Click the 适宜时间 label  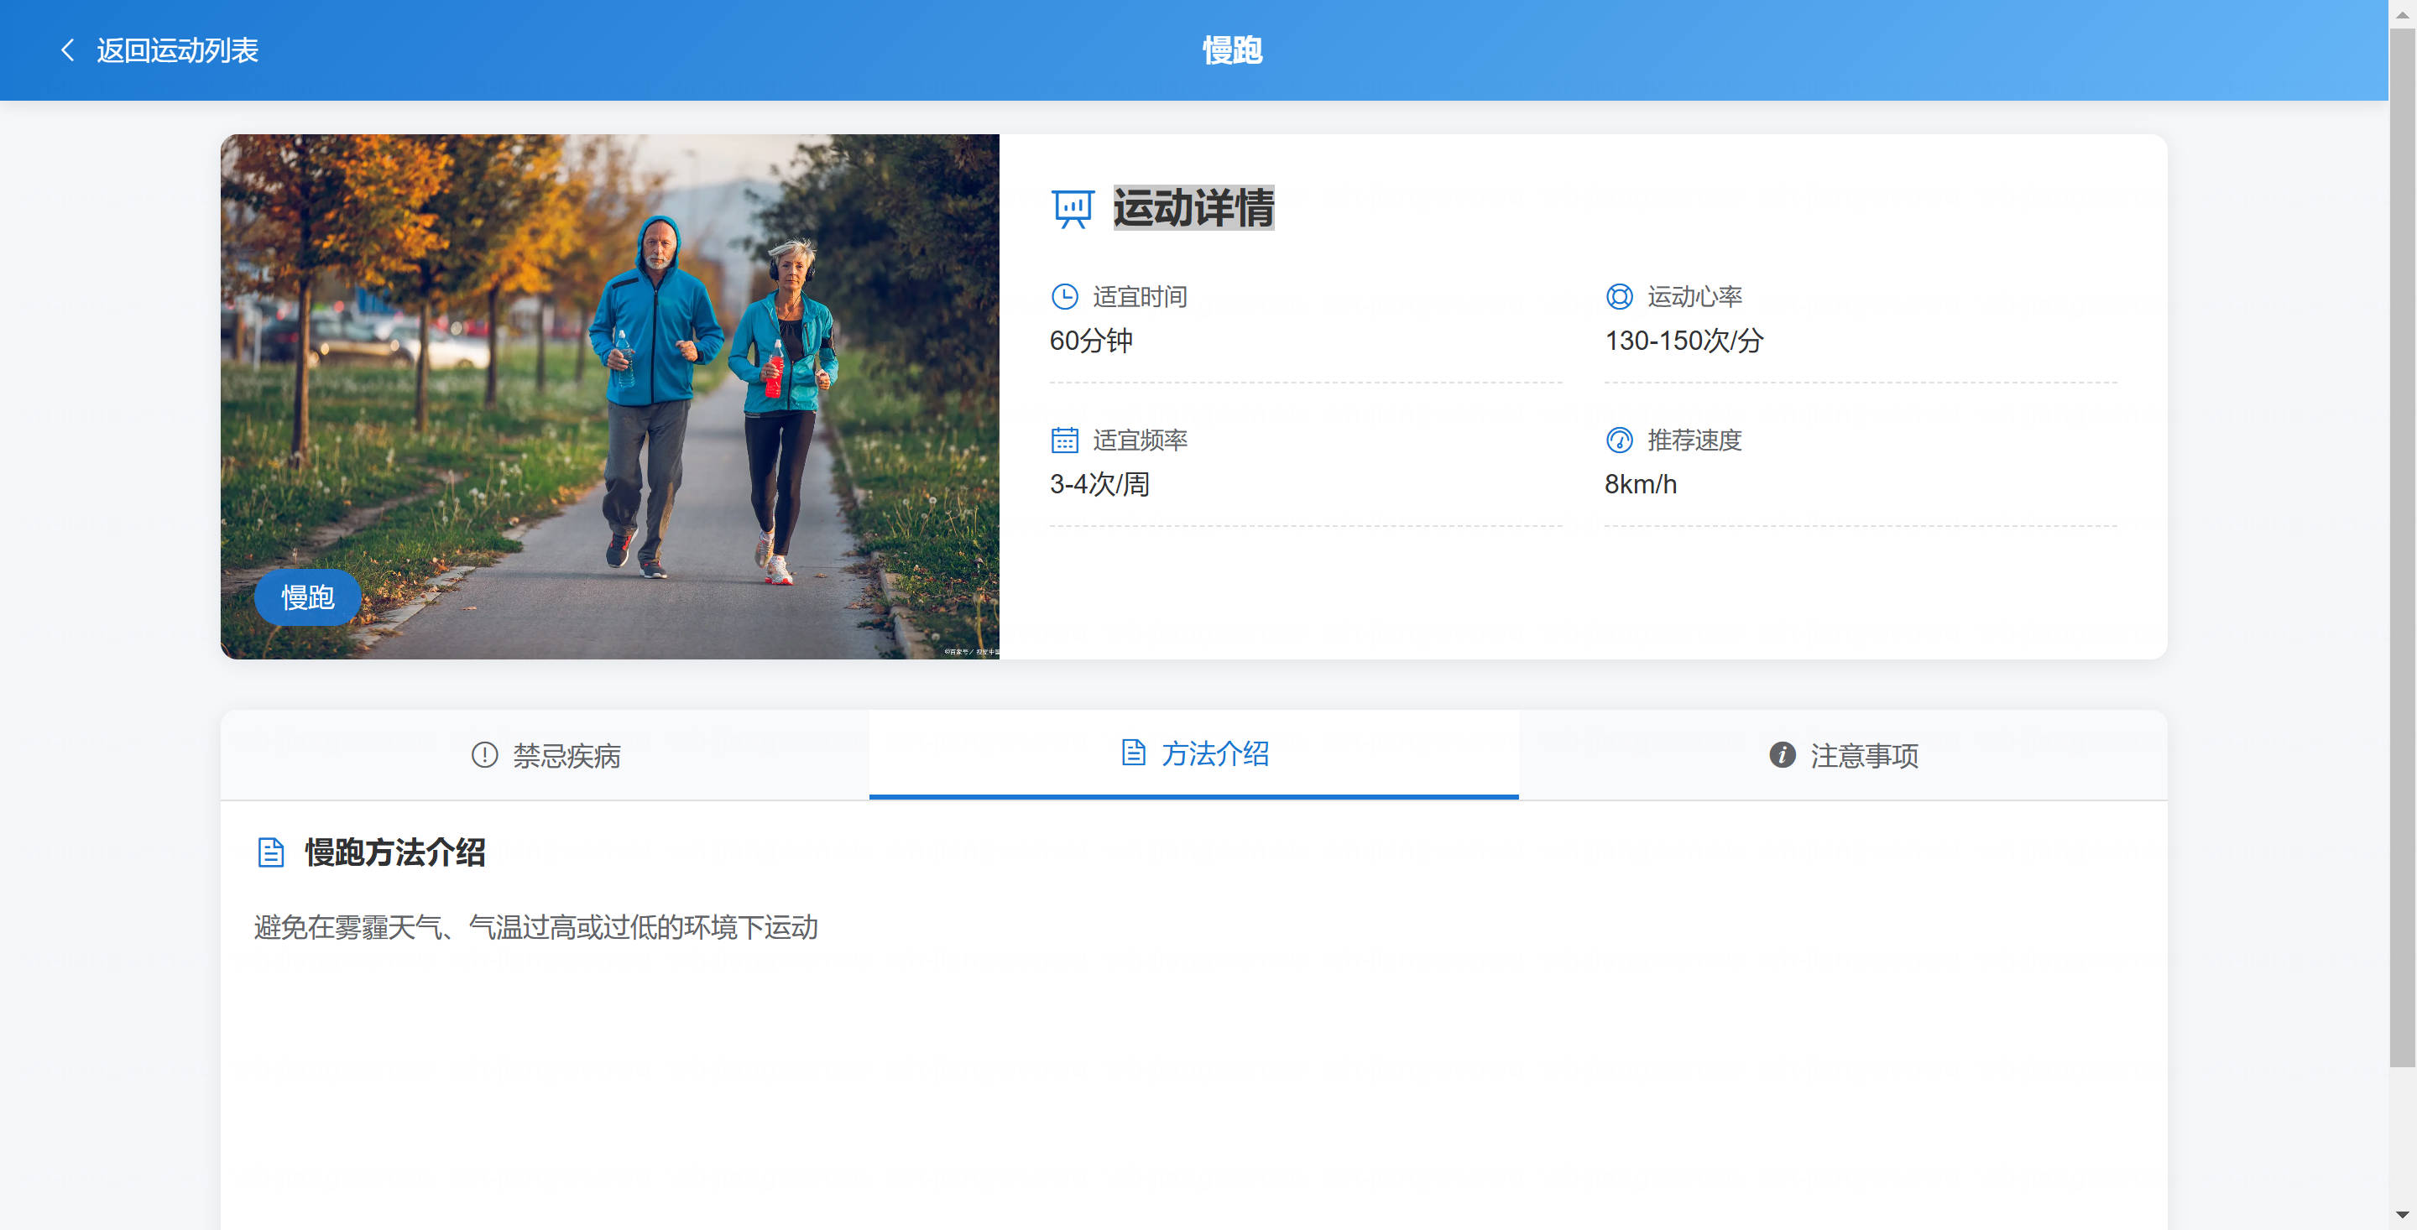tap(1140, 296)
